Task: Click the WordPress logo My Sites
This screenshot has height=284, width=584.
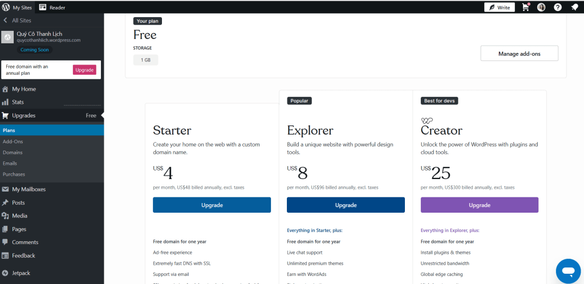Action: 6,7
